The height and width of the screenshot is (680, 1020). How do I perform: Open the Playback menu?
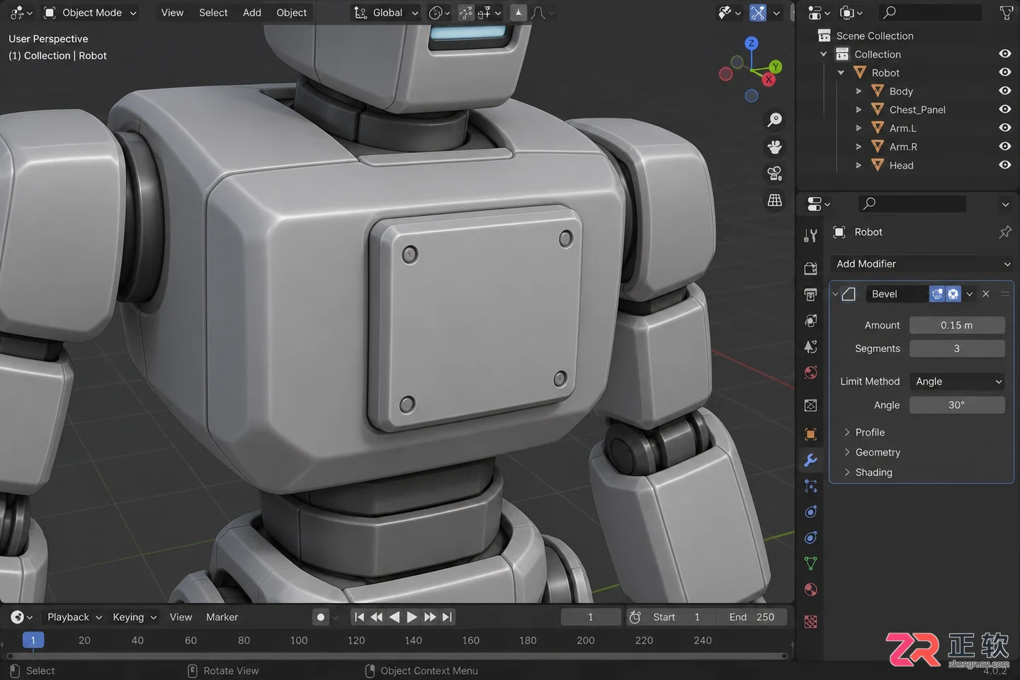click(x=74, y=618)
